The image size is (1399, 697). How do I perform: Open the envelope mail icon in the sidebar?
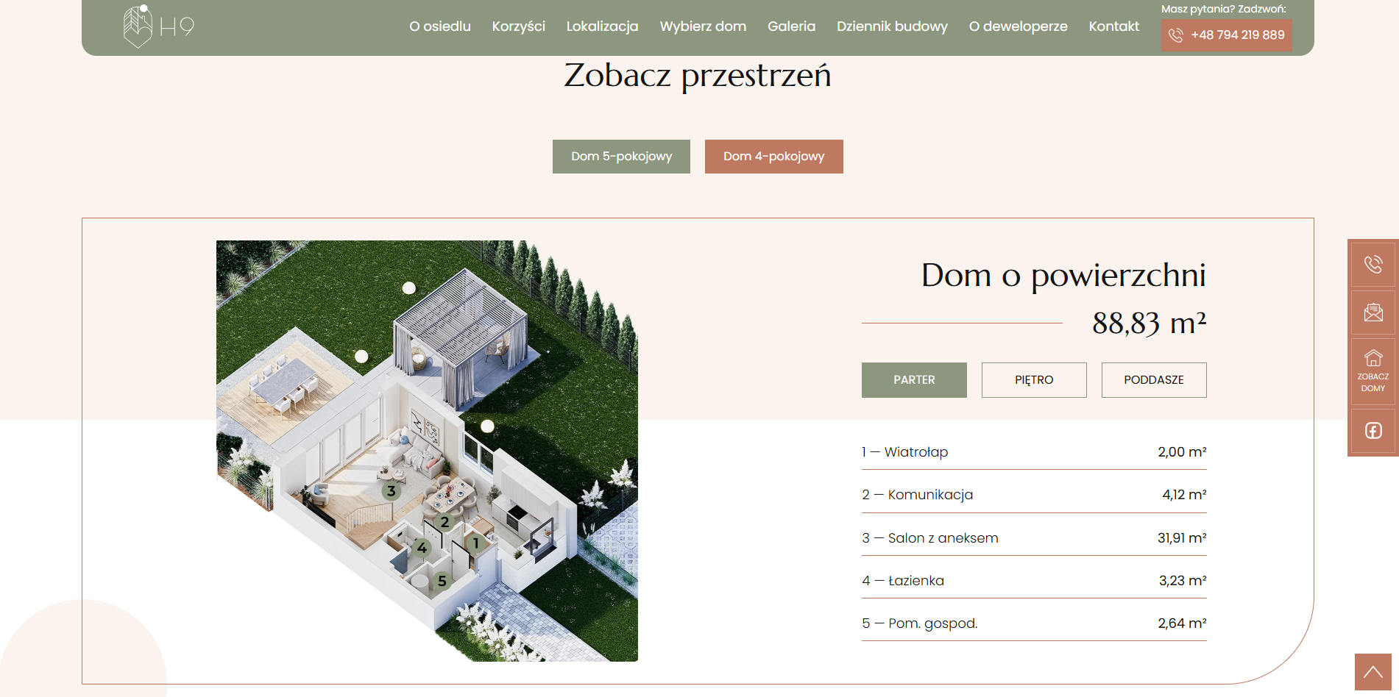(x=1373, y=312)
